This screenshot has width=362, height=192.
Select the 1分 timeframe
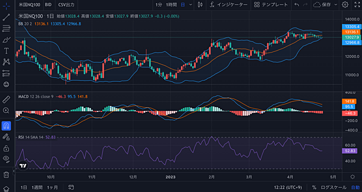pos(159,5)
